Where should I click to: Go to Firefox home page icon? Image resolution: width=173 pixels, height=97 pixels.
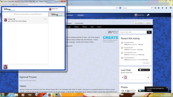pyautogui.click(x=166, y=8)
